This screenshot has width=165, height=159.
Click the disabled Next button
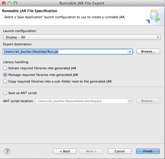click(x=91, y=151)
